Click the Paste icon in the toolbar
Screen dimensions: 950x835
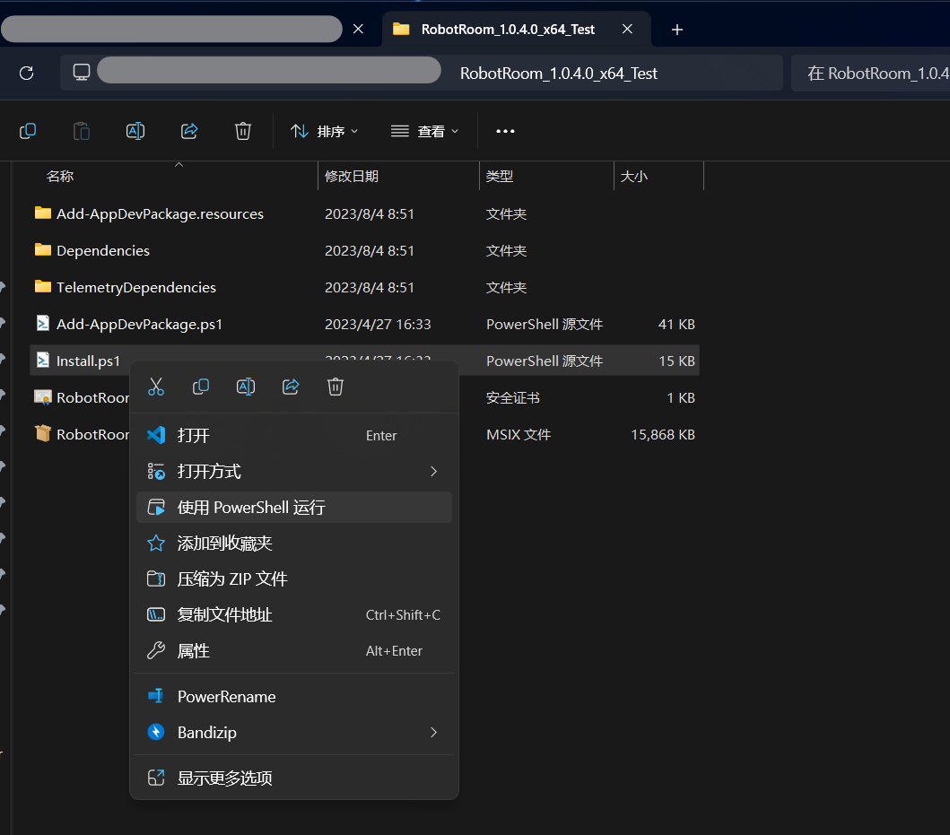coord(82,131)
